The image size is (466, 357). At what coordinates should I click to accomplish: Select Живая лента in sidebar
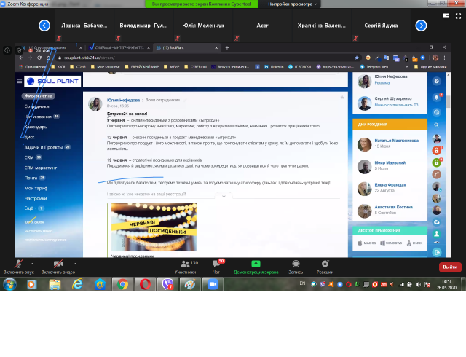coord(39,95)
